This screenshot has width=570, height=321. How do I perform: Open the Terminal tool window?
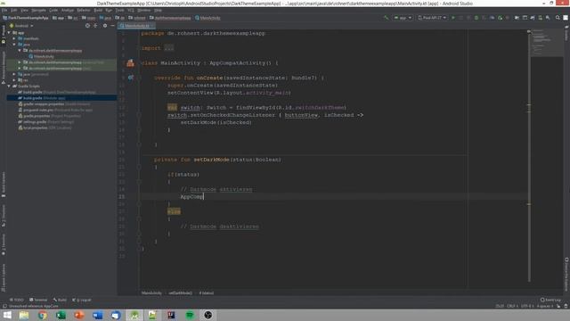[x=38, y=300]
